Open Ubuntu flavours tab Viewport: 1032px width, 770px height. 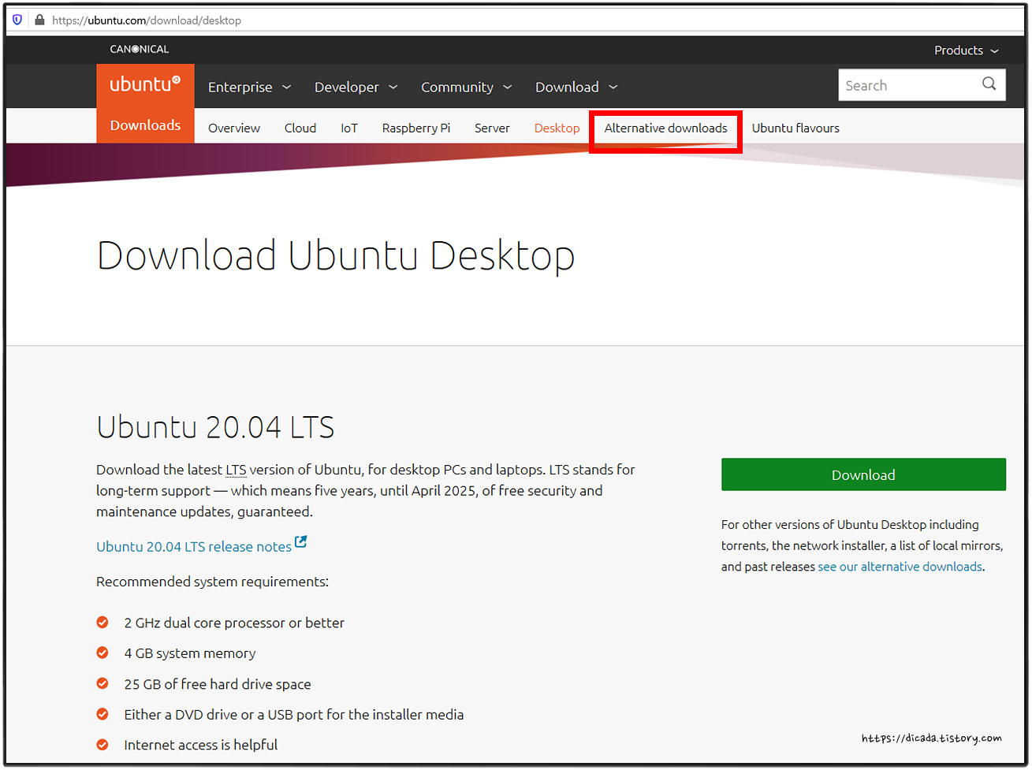(795, 128)
